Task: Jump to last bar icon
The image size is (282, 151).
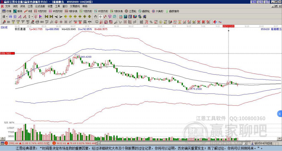Action: [51, 17]
